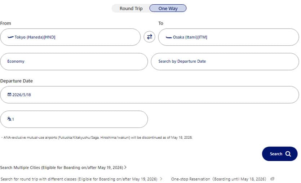Swap departure and arrival airports icon
This screenshot has height=183, width=301.
point(149,37)
